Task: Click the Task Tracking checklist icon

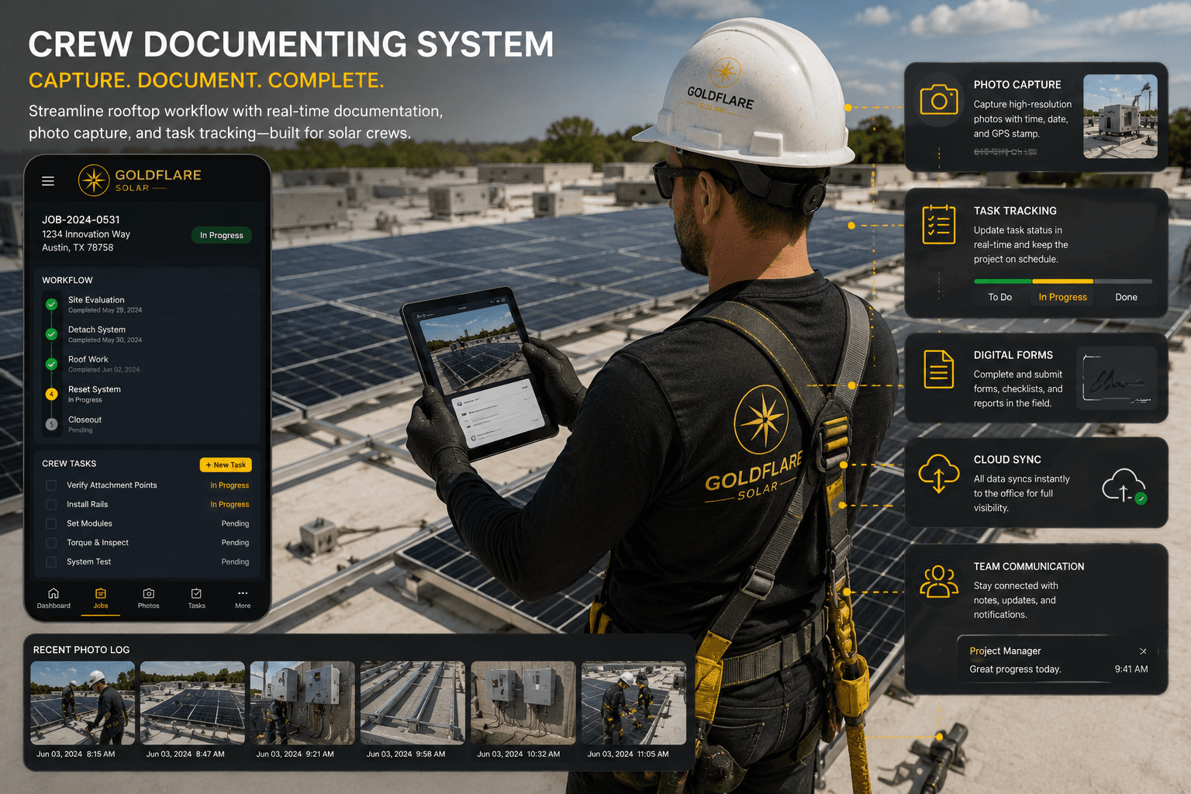Action: (x=939, y=225)
